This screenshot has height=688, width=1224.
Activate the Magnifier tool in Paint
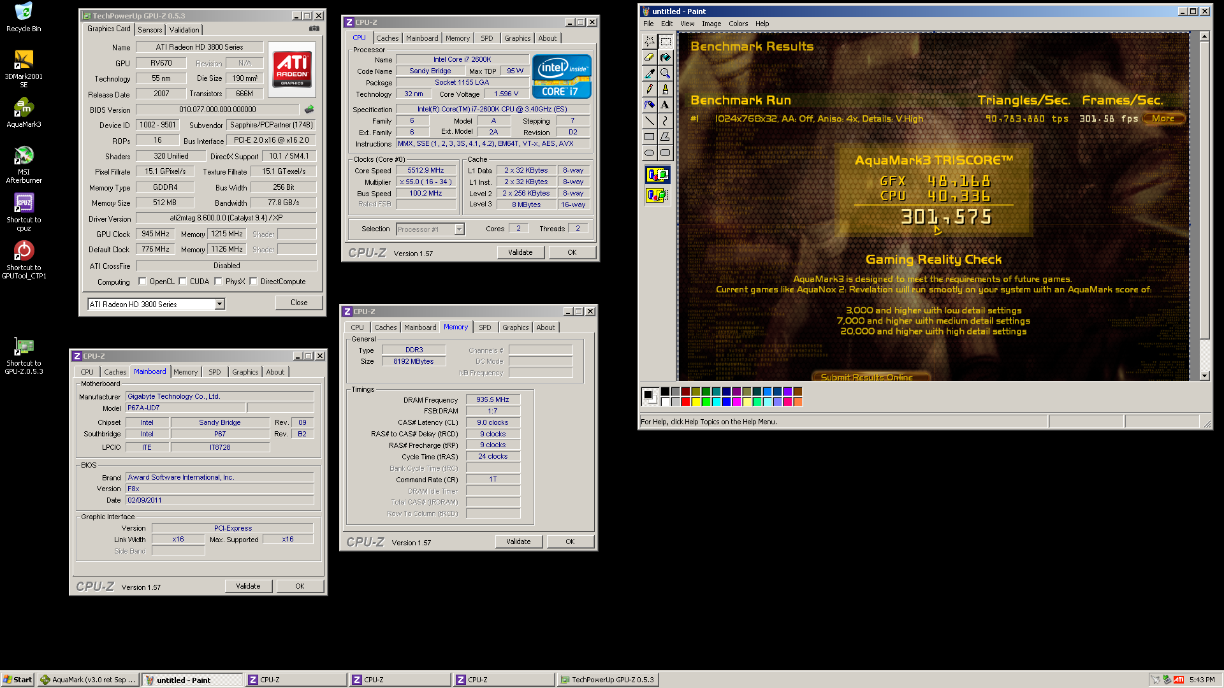665,73
